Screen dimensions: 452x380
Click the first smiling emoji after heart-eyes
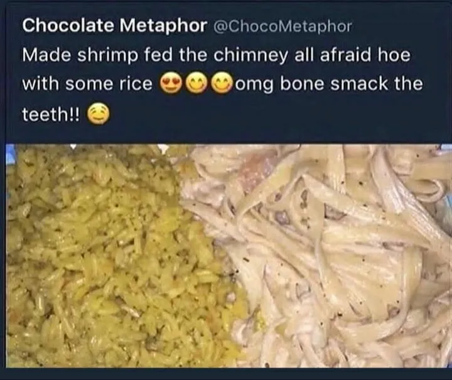pyautogui.click(x=197, y=84)
